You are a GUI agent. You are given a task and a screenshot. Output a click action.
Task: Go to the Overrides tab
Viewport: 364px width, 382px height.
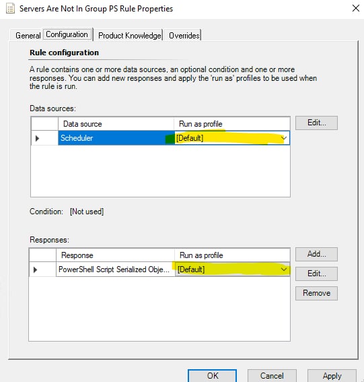[184, 36]
